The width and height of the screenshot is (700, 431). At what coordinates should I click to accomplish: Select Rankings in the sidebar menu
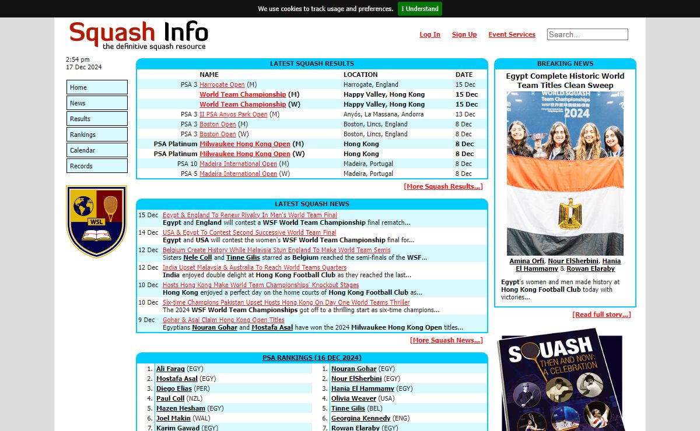coord(97,135)
